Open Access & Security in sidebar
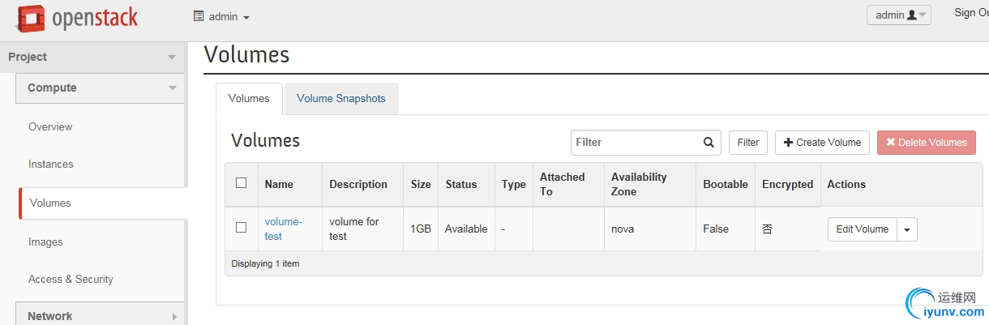 [x=71, y=280]
